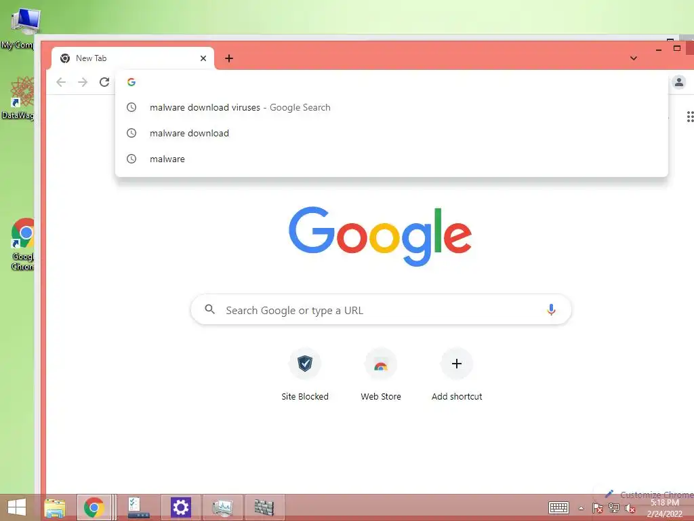This screenshot has height=521, width=694.
Task: Open the Chrome profile avatar
Action: pos(679,82)
